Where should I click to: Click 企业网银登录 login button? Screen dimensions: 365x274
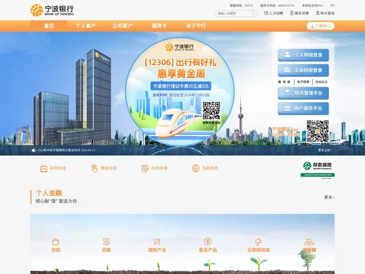coord(303,70)
